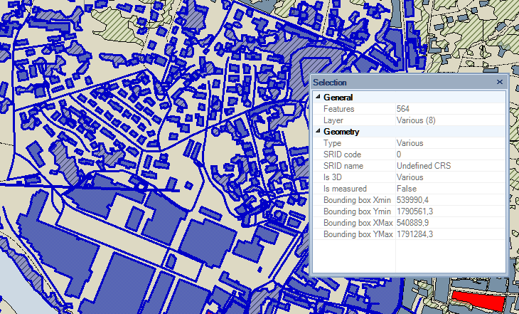
Task: Click the General section header label
Action: point(338,98)
